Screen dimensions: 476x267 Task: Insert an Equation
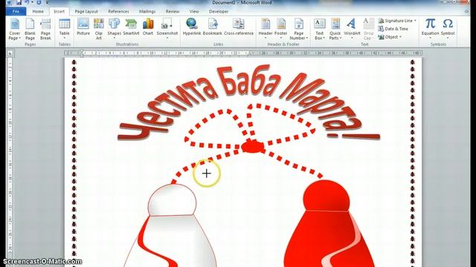[430, 30]
